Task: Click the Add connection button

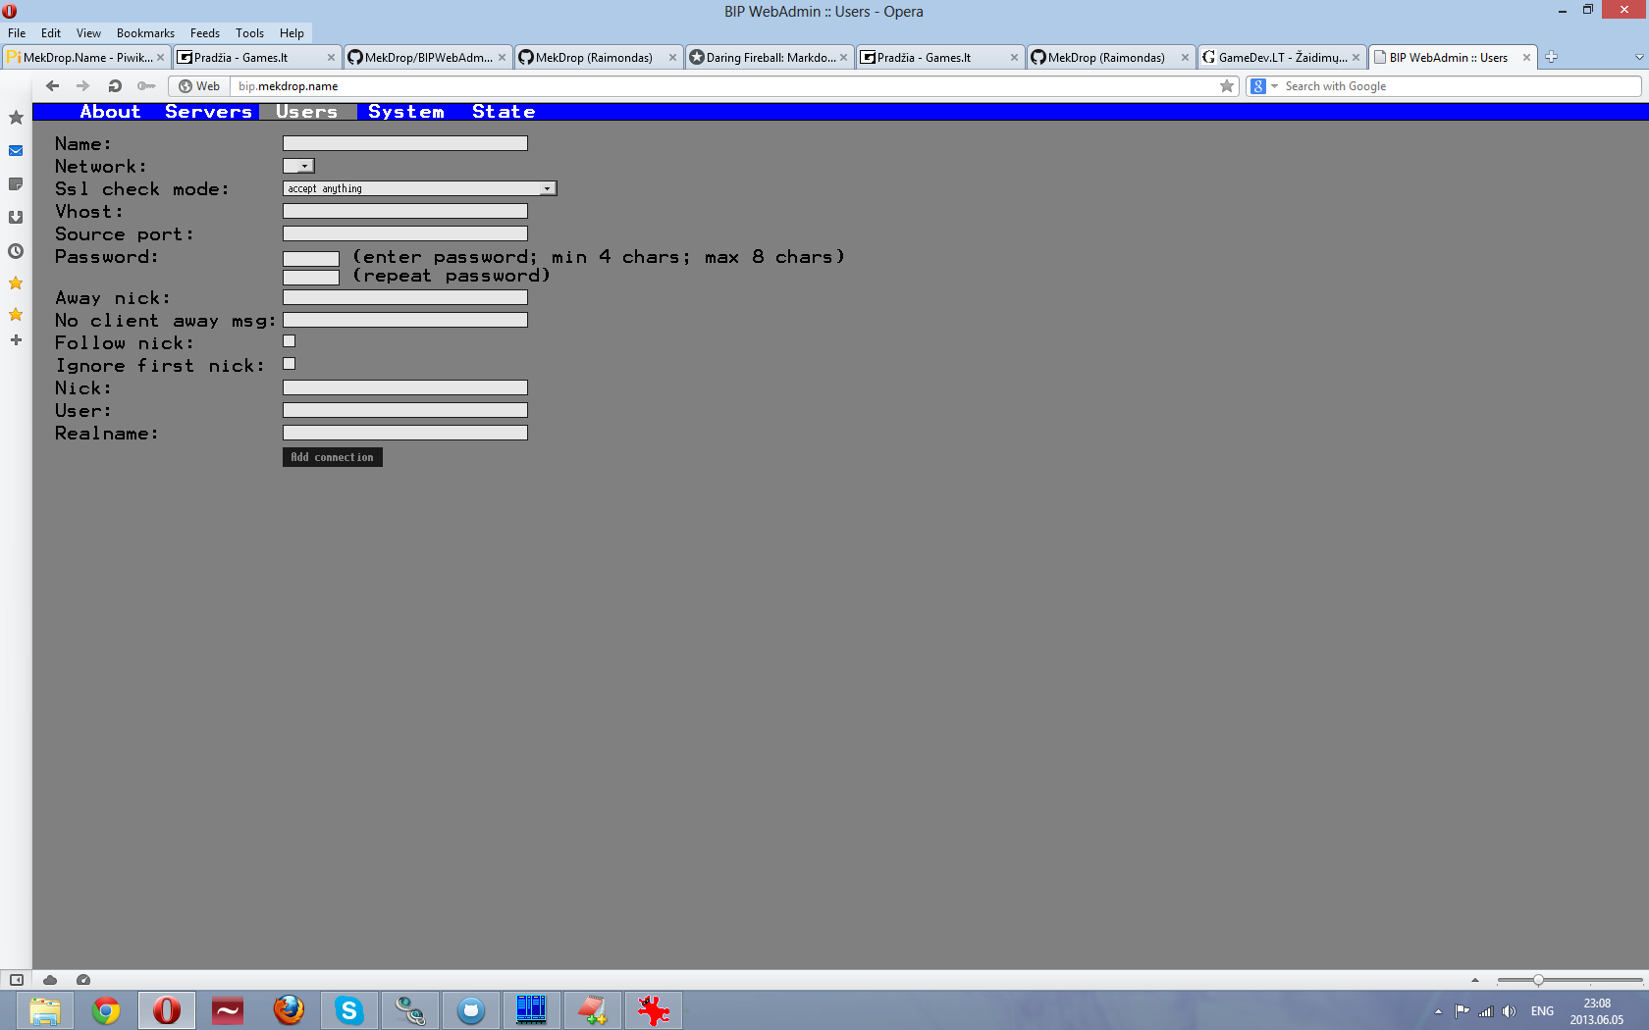Action: 333,457
